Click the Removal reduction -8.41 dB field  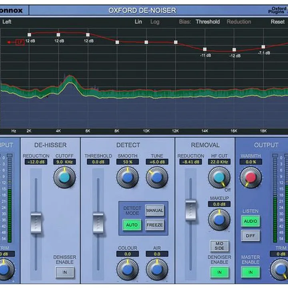tap(191, 162)
